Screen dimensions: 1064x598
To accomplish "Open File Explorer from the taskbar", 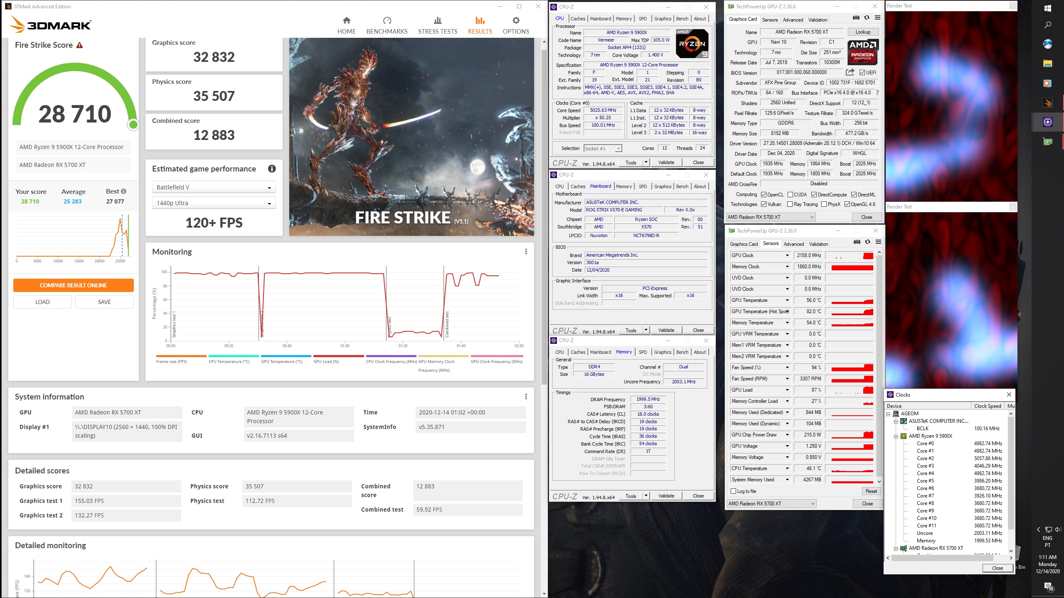I will pos(1047,64).
